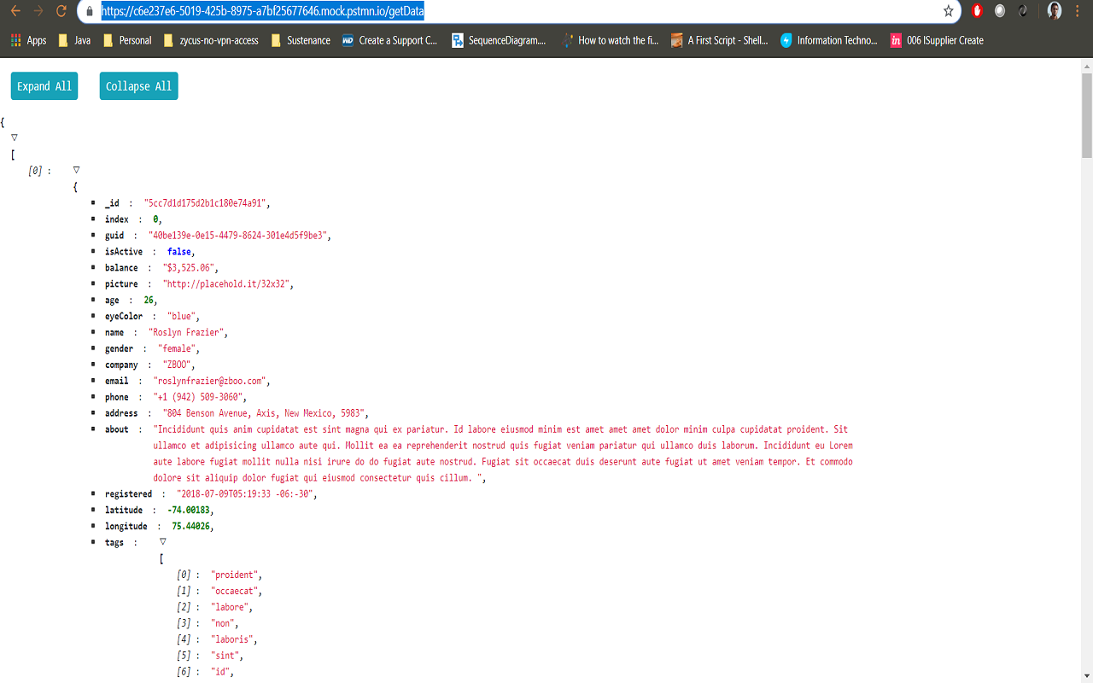Screen dimensions: 1093x683
Task: Click the phone value "+1 (942) 509-3060"
Action: 200,398
